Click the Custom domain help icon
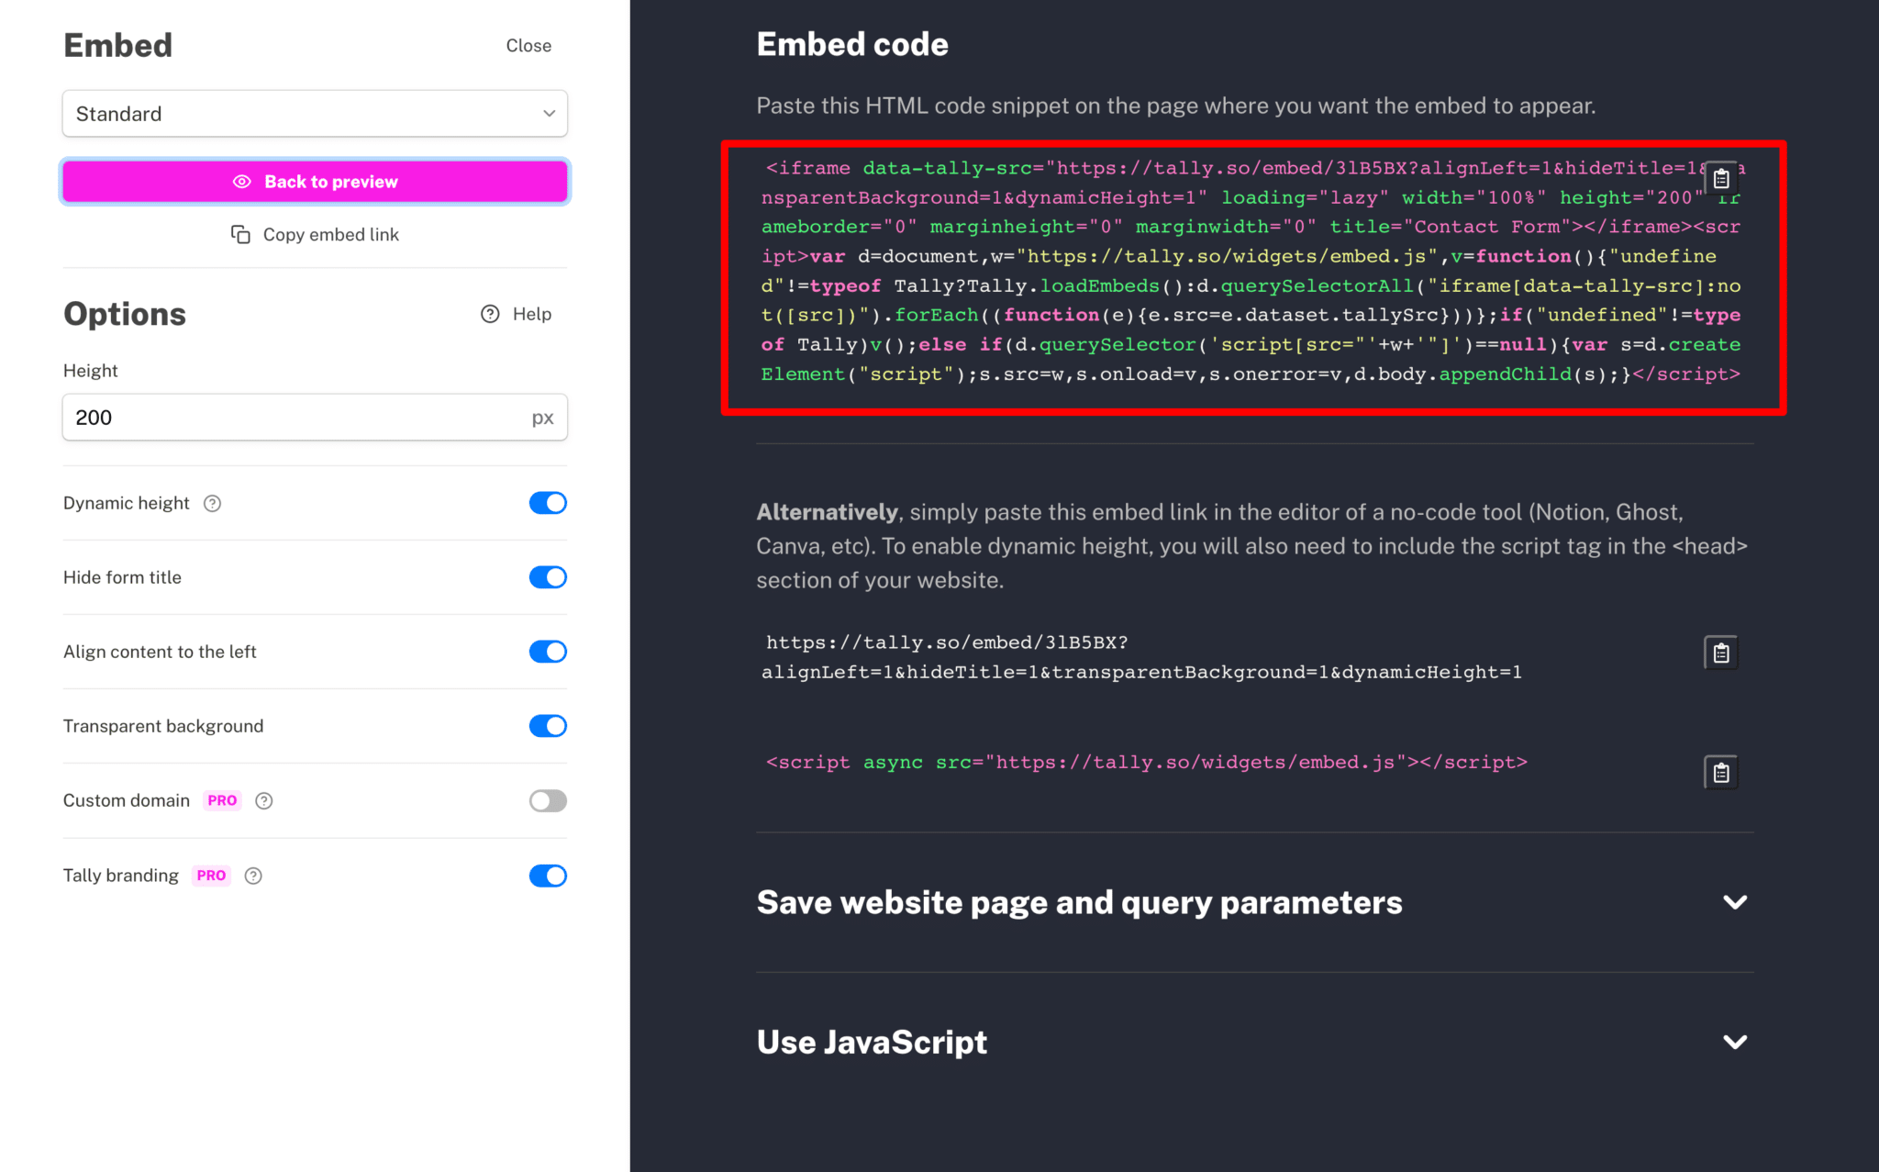 point(264,800)
